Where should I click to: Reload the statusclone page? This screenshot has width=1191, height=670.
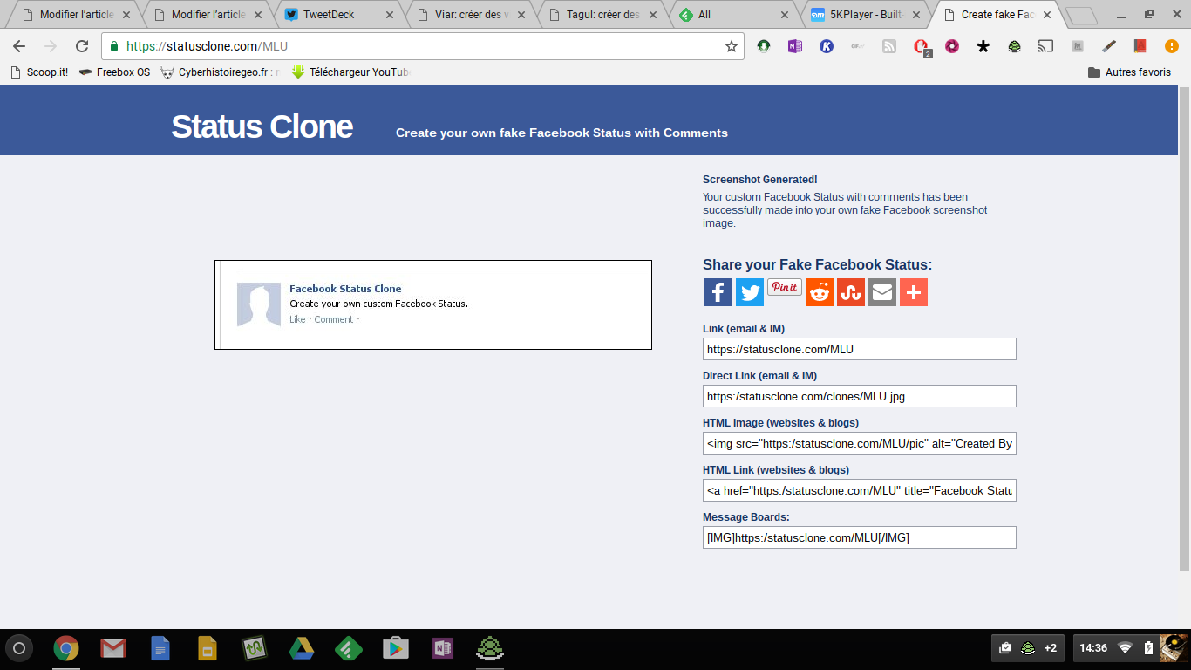[x=82, y=46]
